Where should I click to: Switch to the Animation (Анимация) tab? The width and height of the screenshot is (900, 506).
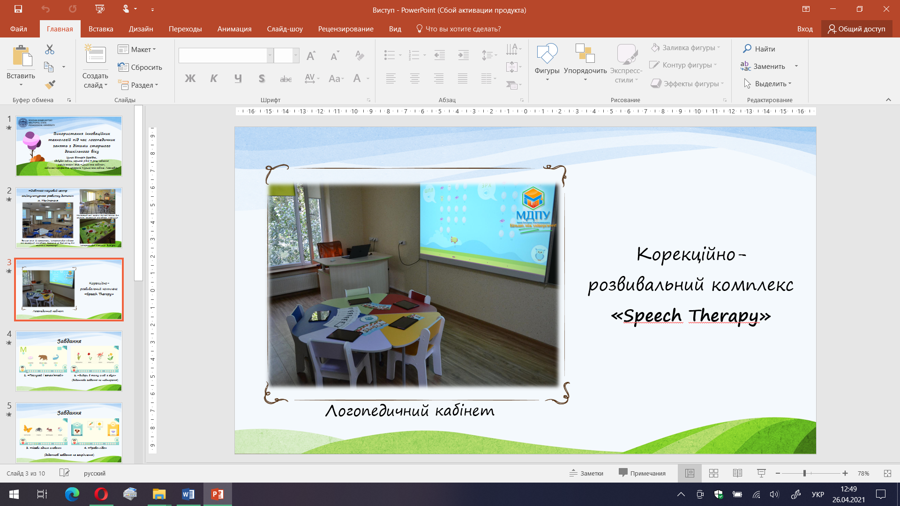(x=234, y=29)
